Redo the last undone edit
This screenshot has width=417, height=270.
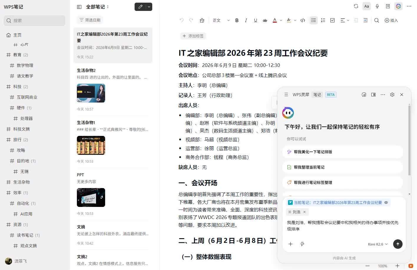coord(191,20)
